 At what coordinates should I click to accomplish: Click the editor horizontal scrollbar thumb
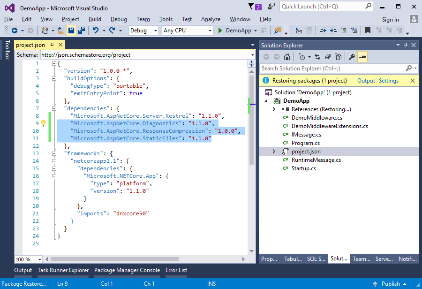click(x=114, y=259)
